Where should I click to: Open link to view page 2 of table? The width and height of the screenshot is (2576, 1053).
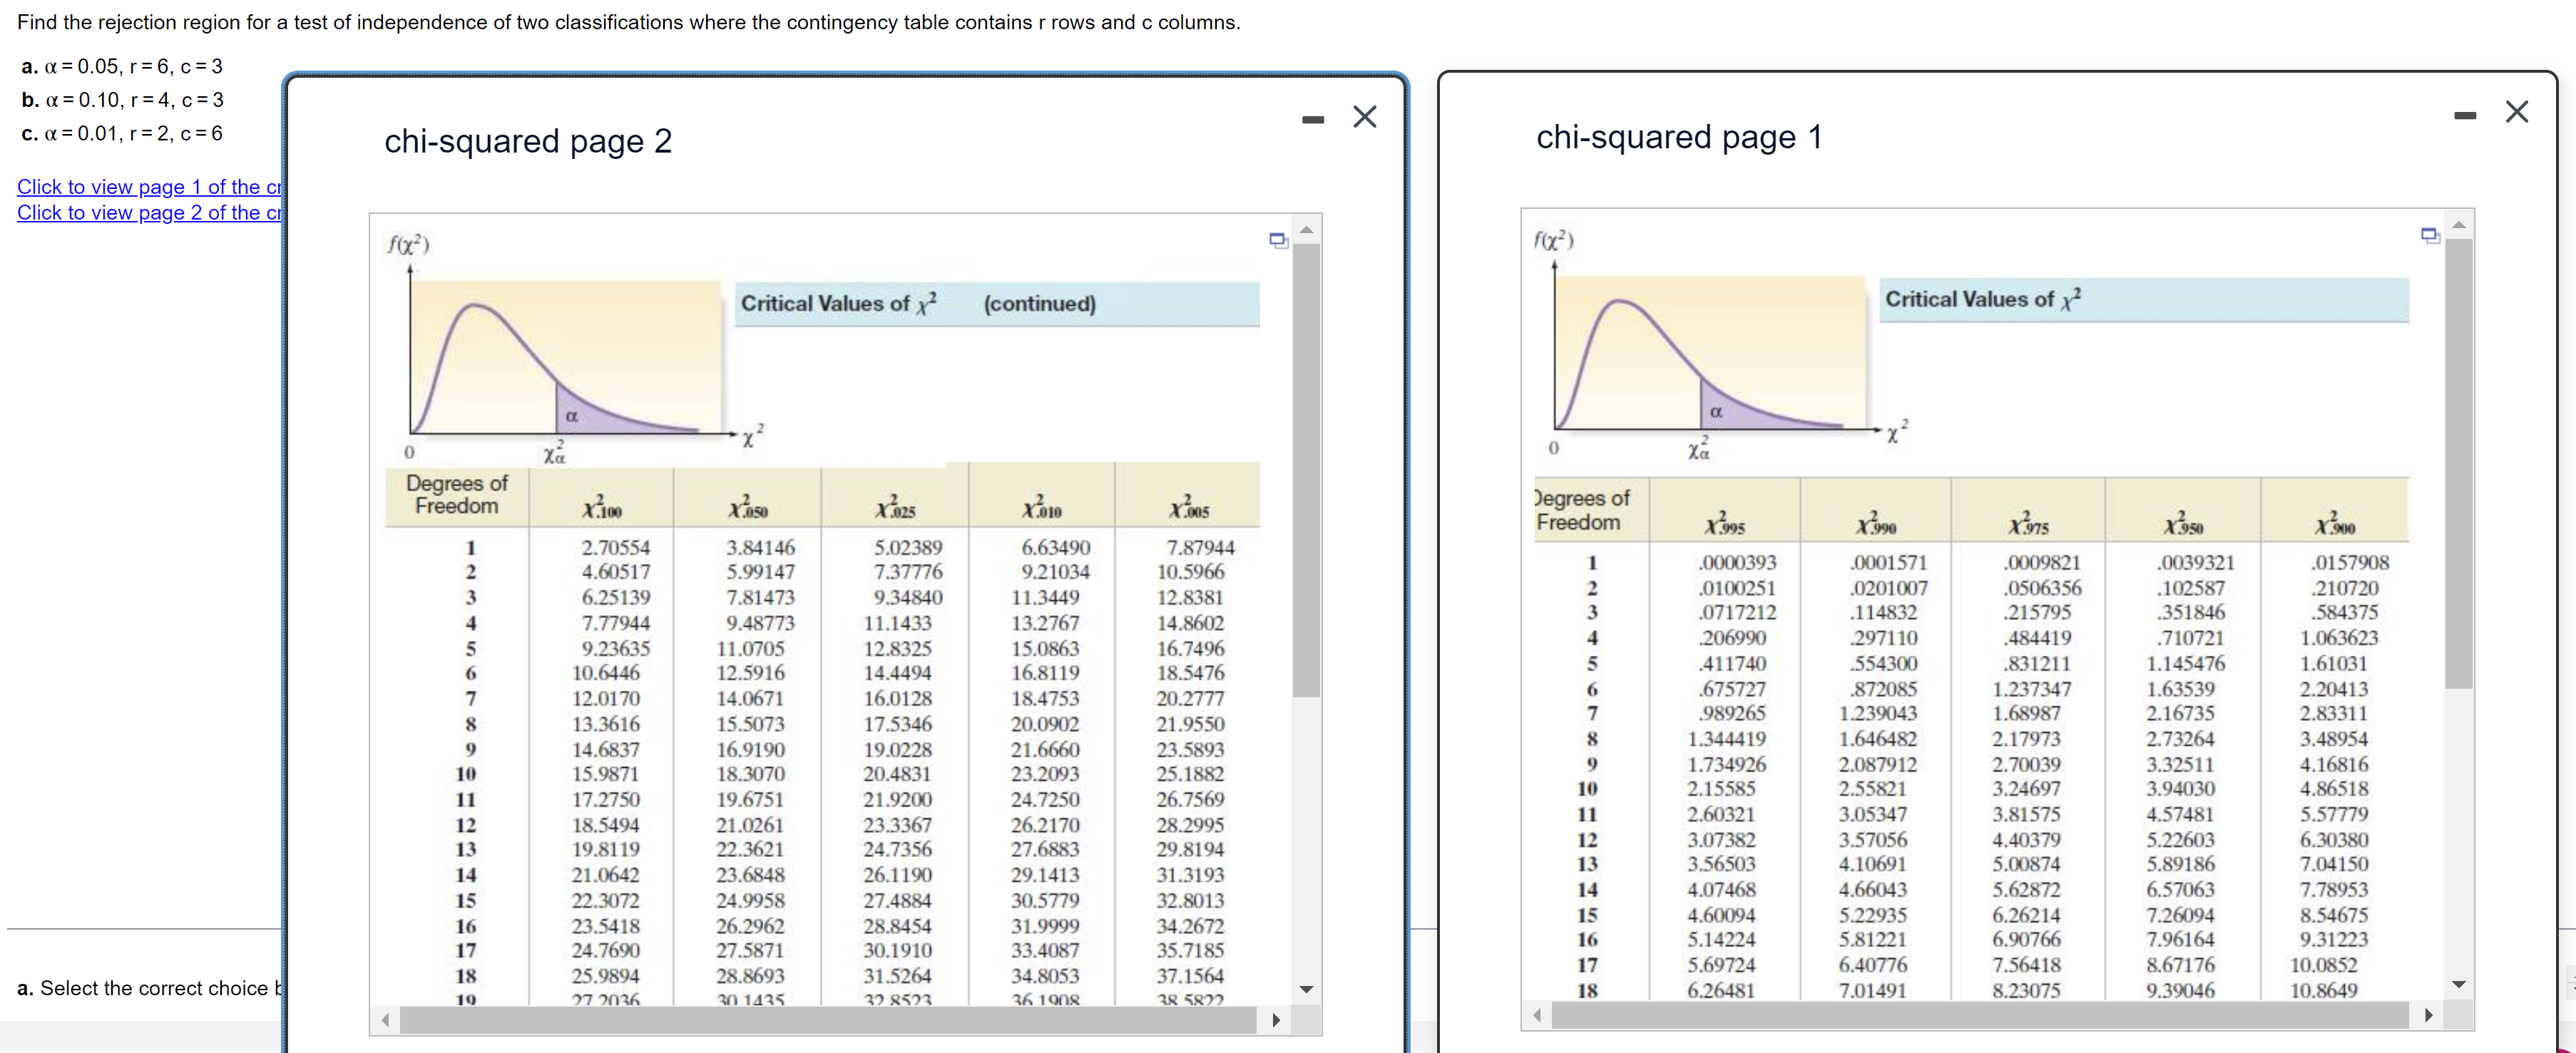click(149, 213)
